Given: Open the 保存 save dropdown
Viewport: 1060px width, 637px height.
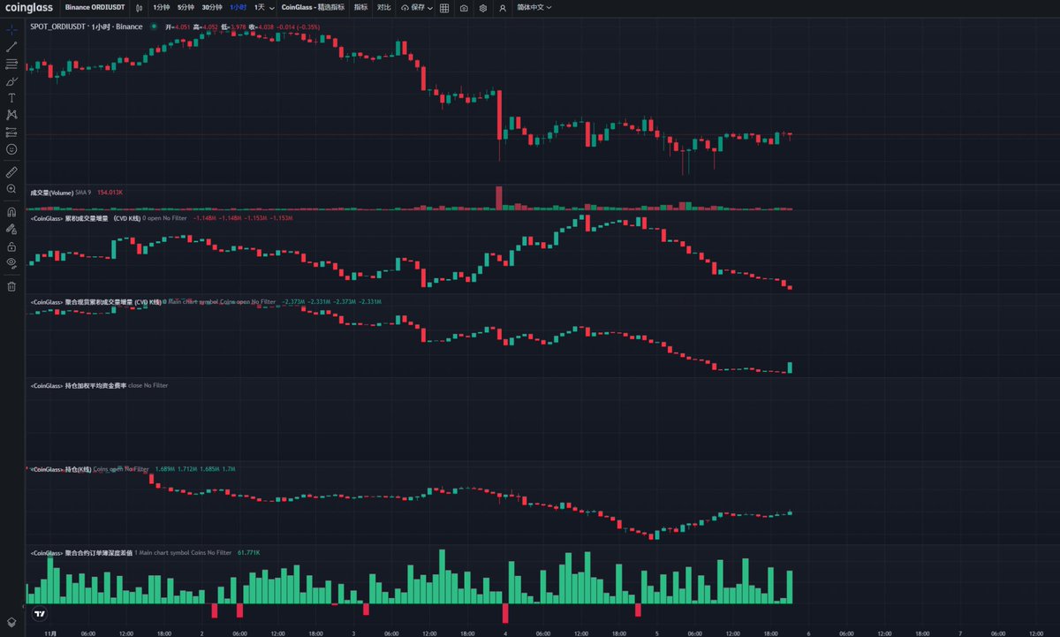Looking at the screenshot, I should pyautogui.click(x=417, y=7).
